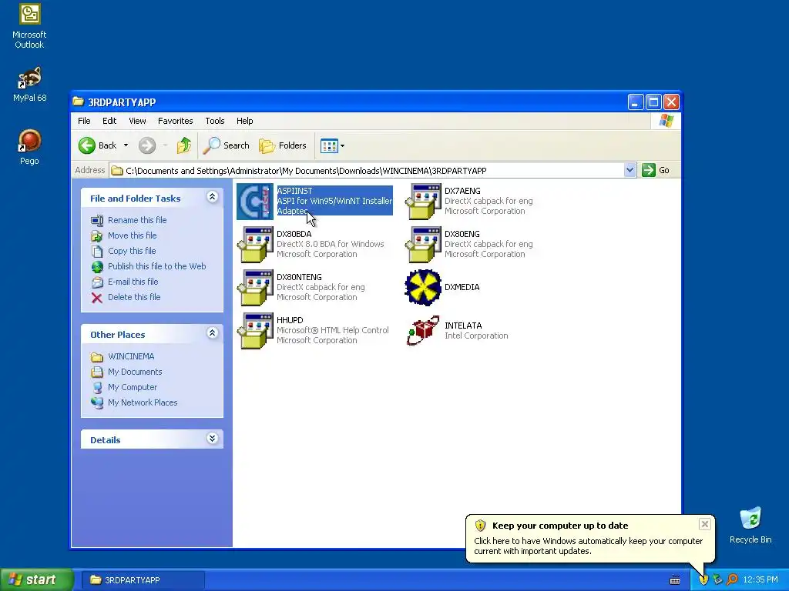
Task: Click the Start button
Action: (37, 580)
